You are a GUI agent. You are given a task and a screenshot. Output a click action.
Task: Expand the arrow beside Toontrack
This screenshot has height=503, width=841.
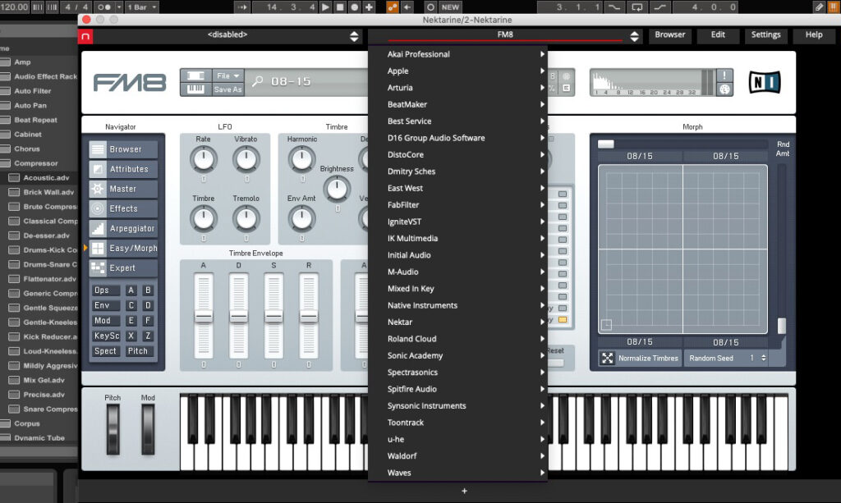click(542, 423)
